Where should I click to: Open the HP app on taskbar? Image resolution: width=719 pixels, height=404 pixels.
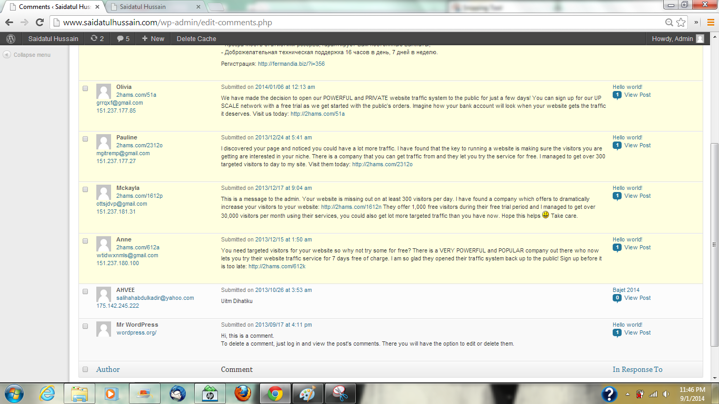coord(209,393)
